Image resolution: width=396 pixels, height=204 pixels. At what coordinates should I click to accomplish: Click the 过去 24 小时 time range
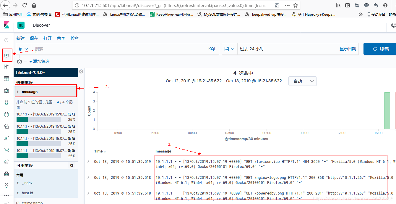point(252,49)
